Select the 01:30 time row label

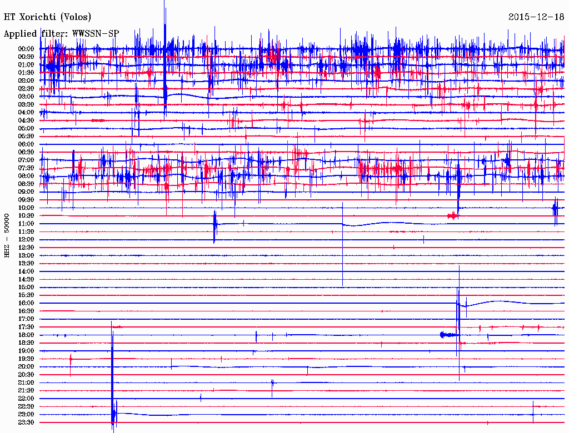tap(26, 73)
